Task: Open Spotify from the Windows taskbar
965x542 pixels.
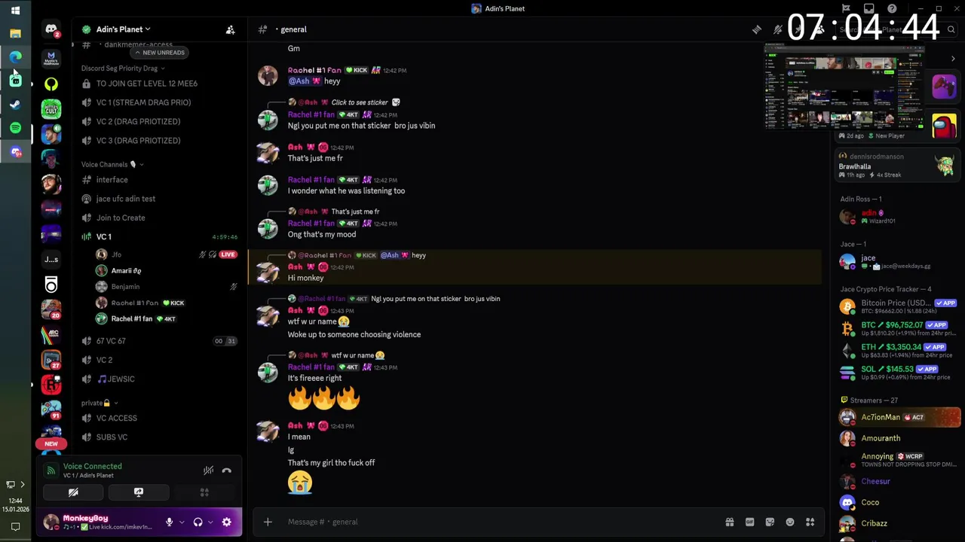Action: coord(15,128)
